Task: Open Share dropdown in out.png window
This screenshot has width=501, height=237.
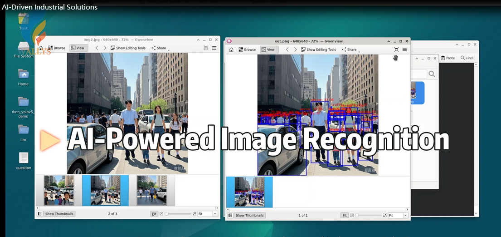Action: click(350, 49)
